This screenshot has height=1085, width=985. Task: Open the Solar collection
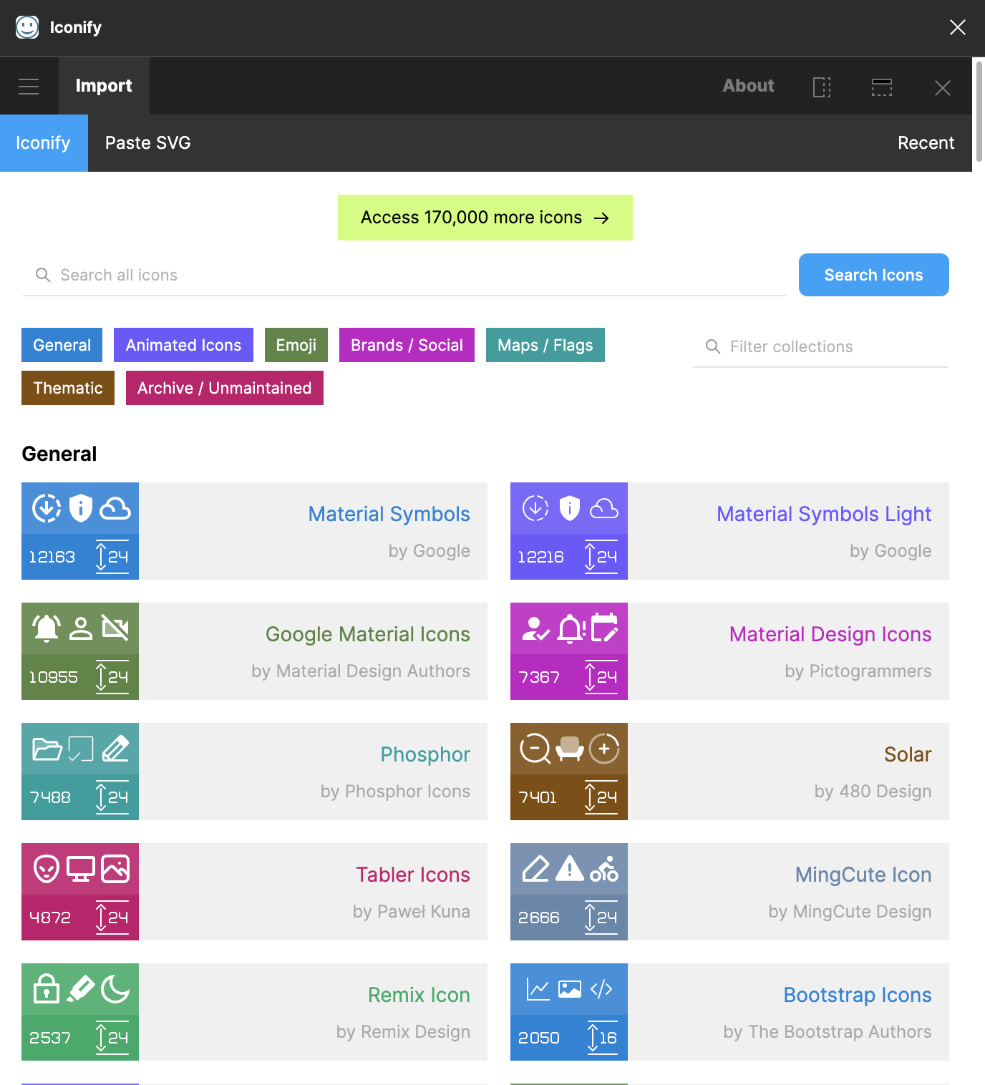[908, 754]
